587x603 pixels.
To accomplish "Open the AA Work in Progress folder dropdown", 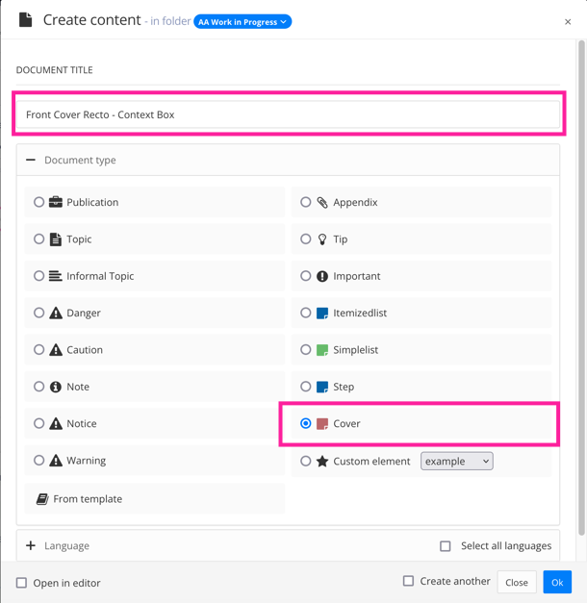I will [x=242, y=21].
